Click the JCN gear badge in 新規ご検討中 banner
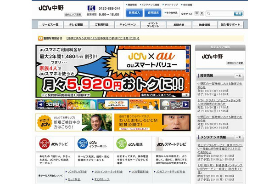280x184 pixels. click(x=45, y=122)
